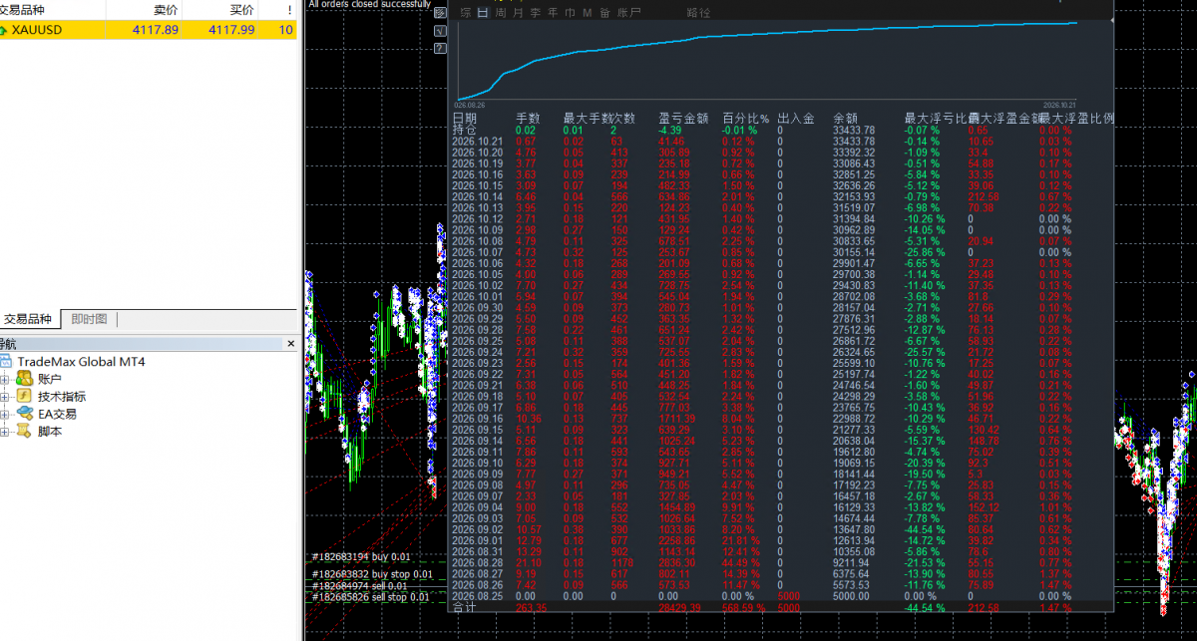Switch to the 即时图 tab
Screen dimensions: 1197x641
pos(89,319)
